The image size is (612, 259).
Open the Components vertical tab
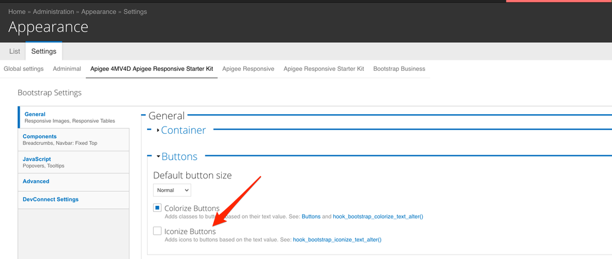74,140
